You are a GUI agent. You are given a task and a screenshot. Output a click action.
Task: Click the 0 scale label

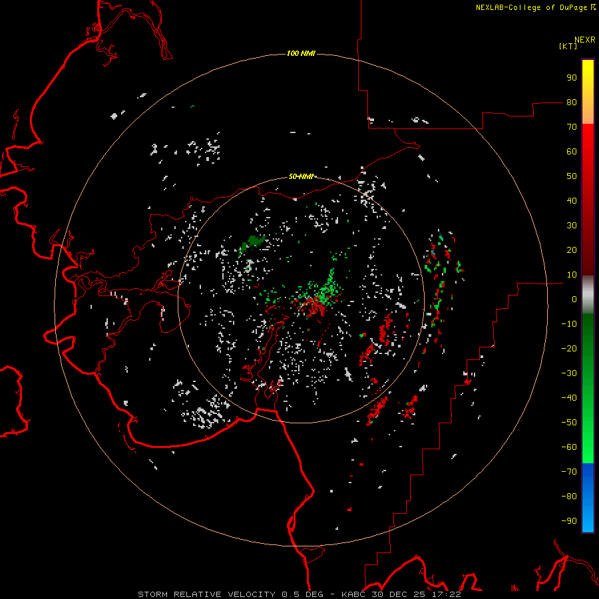pos(574,299)
